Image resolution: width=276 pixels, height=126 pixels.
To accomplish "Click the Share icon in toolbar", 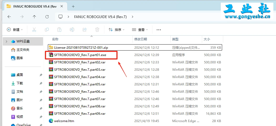I will point(85,30).
